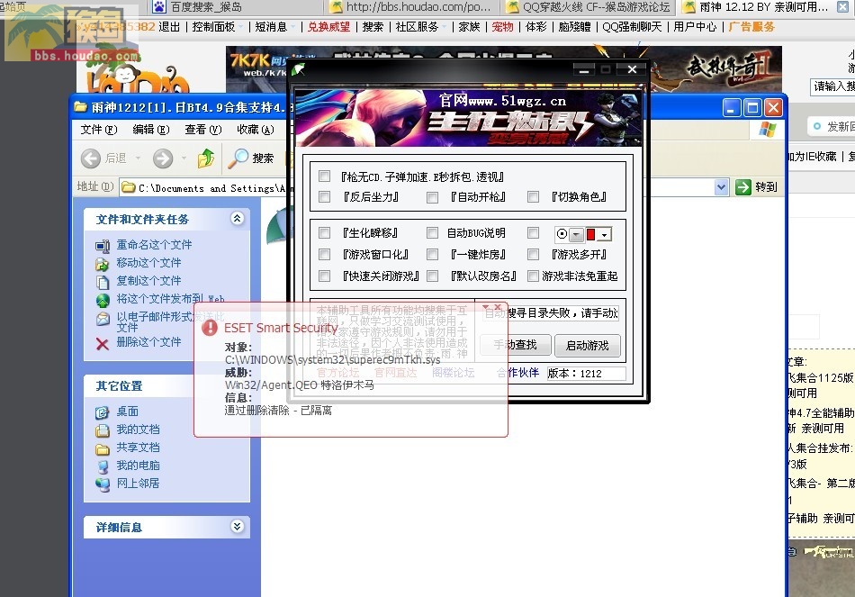The image size is (855, 597).
Task: Click the Explorer Back arrow icon
Action: pyautogui.click(x=91, y=158)
